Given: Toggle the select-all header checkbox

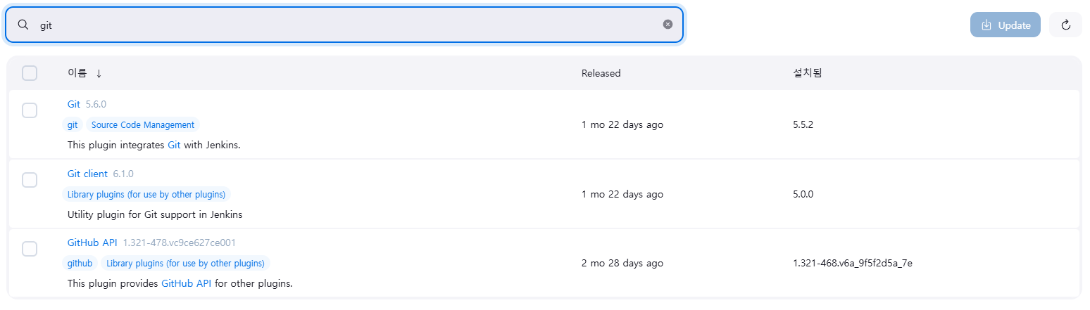Looking at the screenshot, I should tap(30, 73).
